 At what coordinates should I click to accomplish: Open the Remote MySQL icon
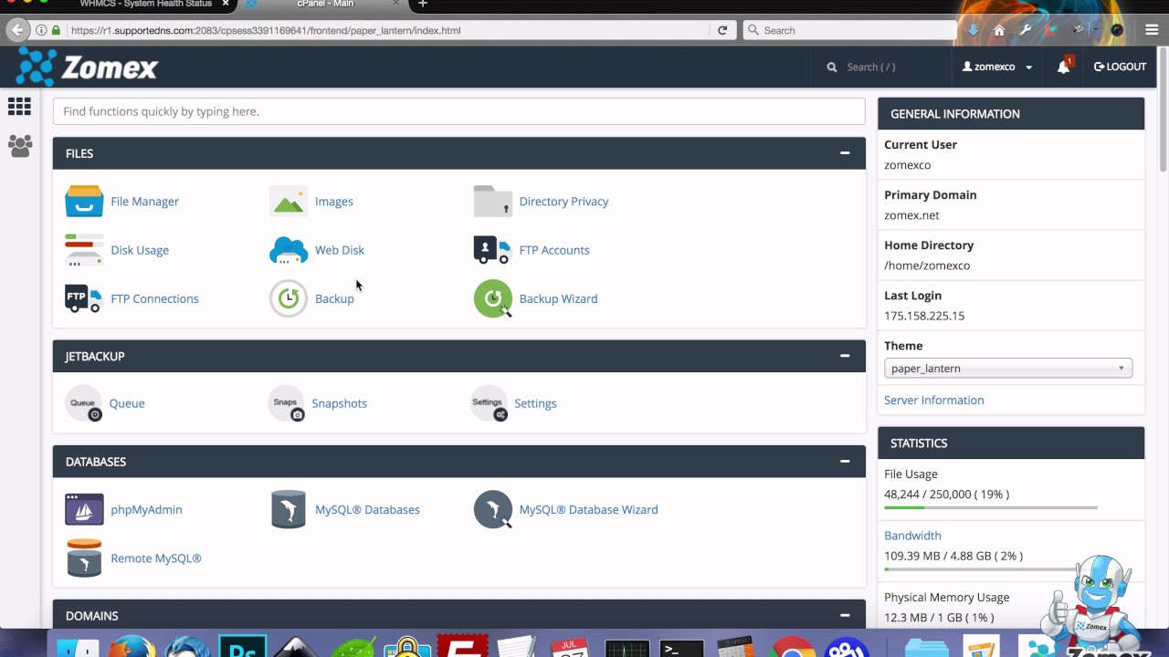tap(84, 558)
